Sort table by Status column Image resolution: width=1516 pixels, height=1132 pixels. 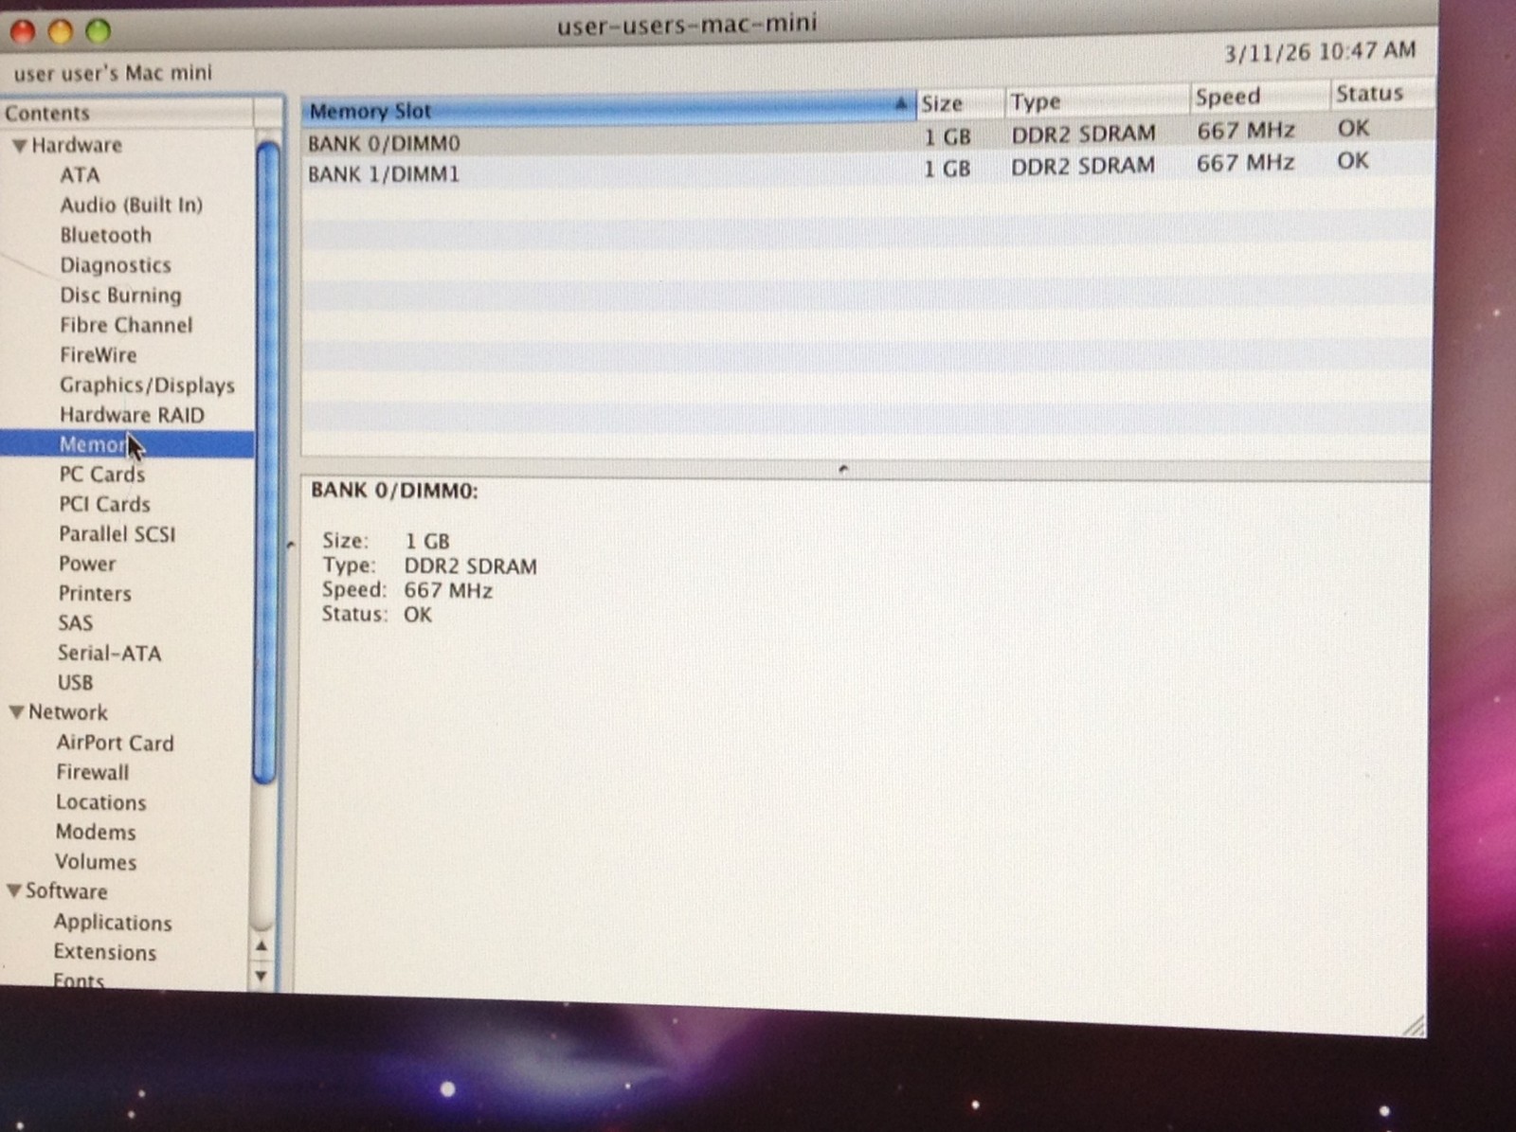click(x=1381, y=93)
